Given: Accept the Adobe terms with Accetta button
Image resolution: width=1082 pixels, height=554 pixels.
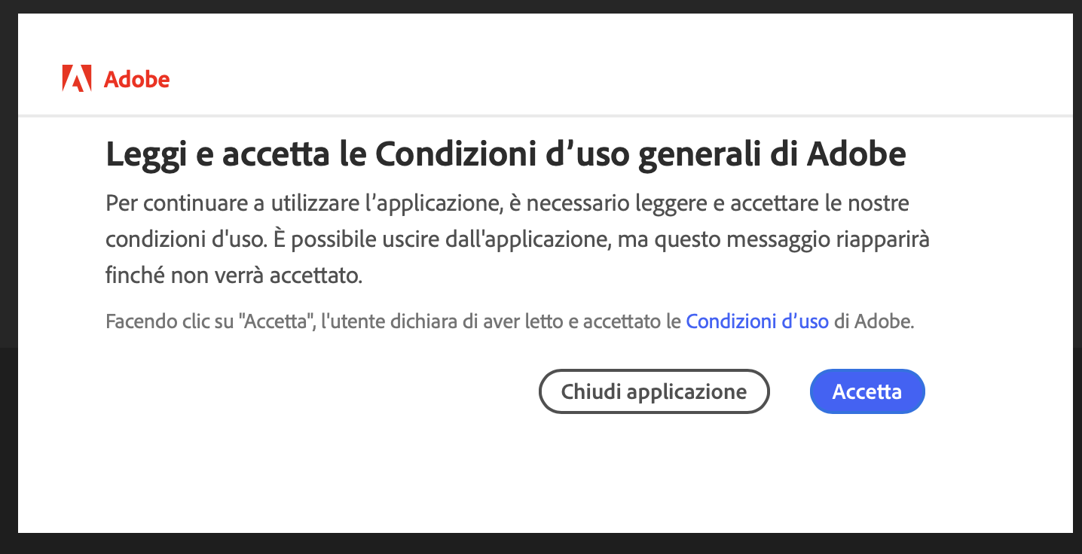Looking at the screenshot, I should [x=867, y=391].
